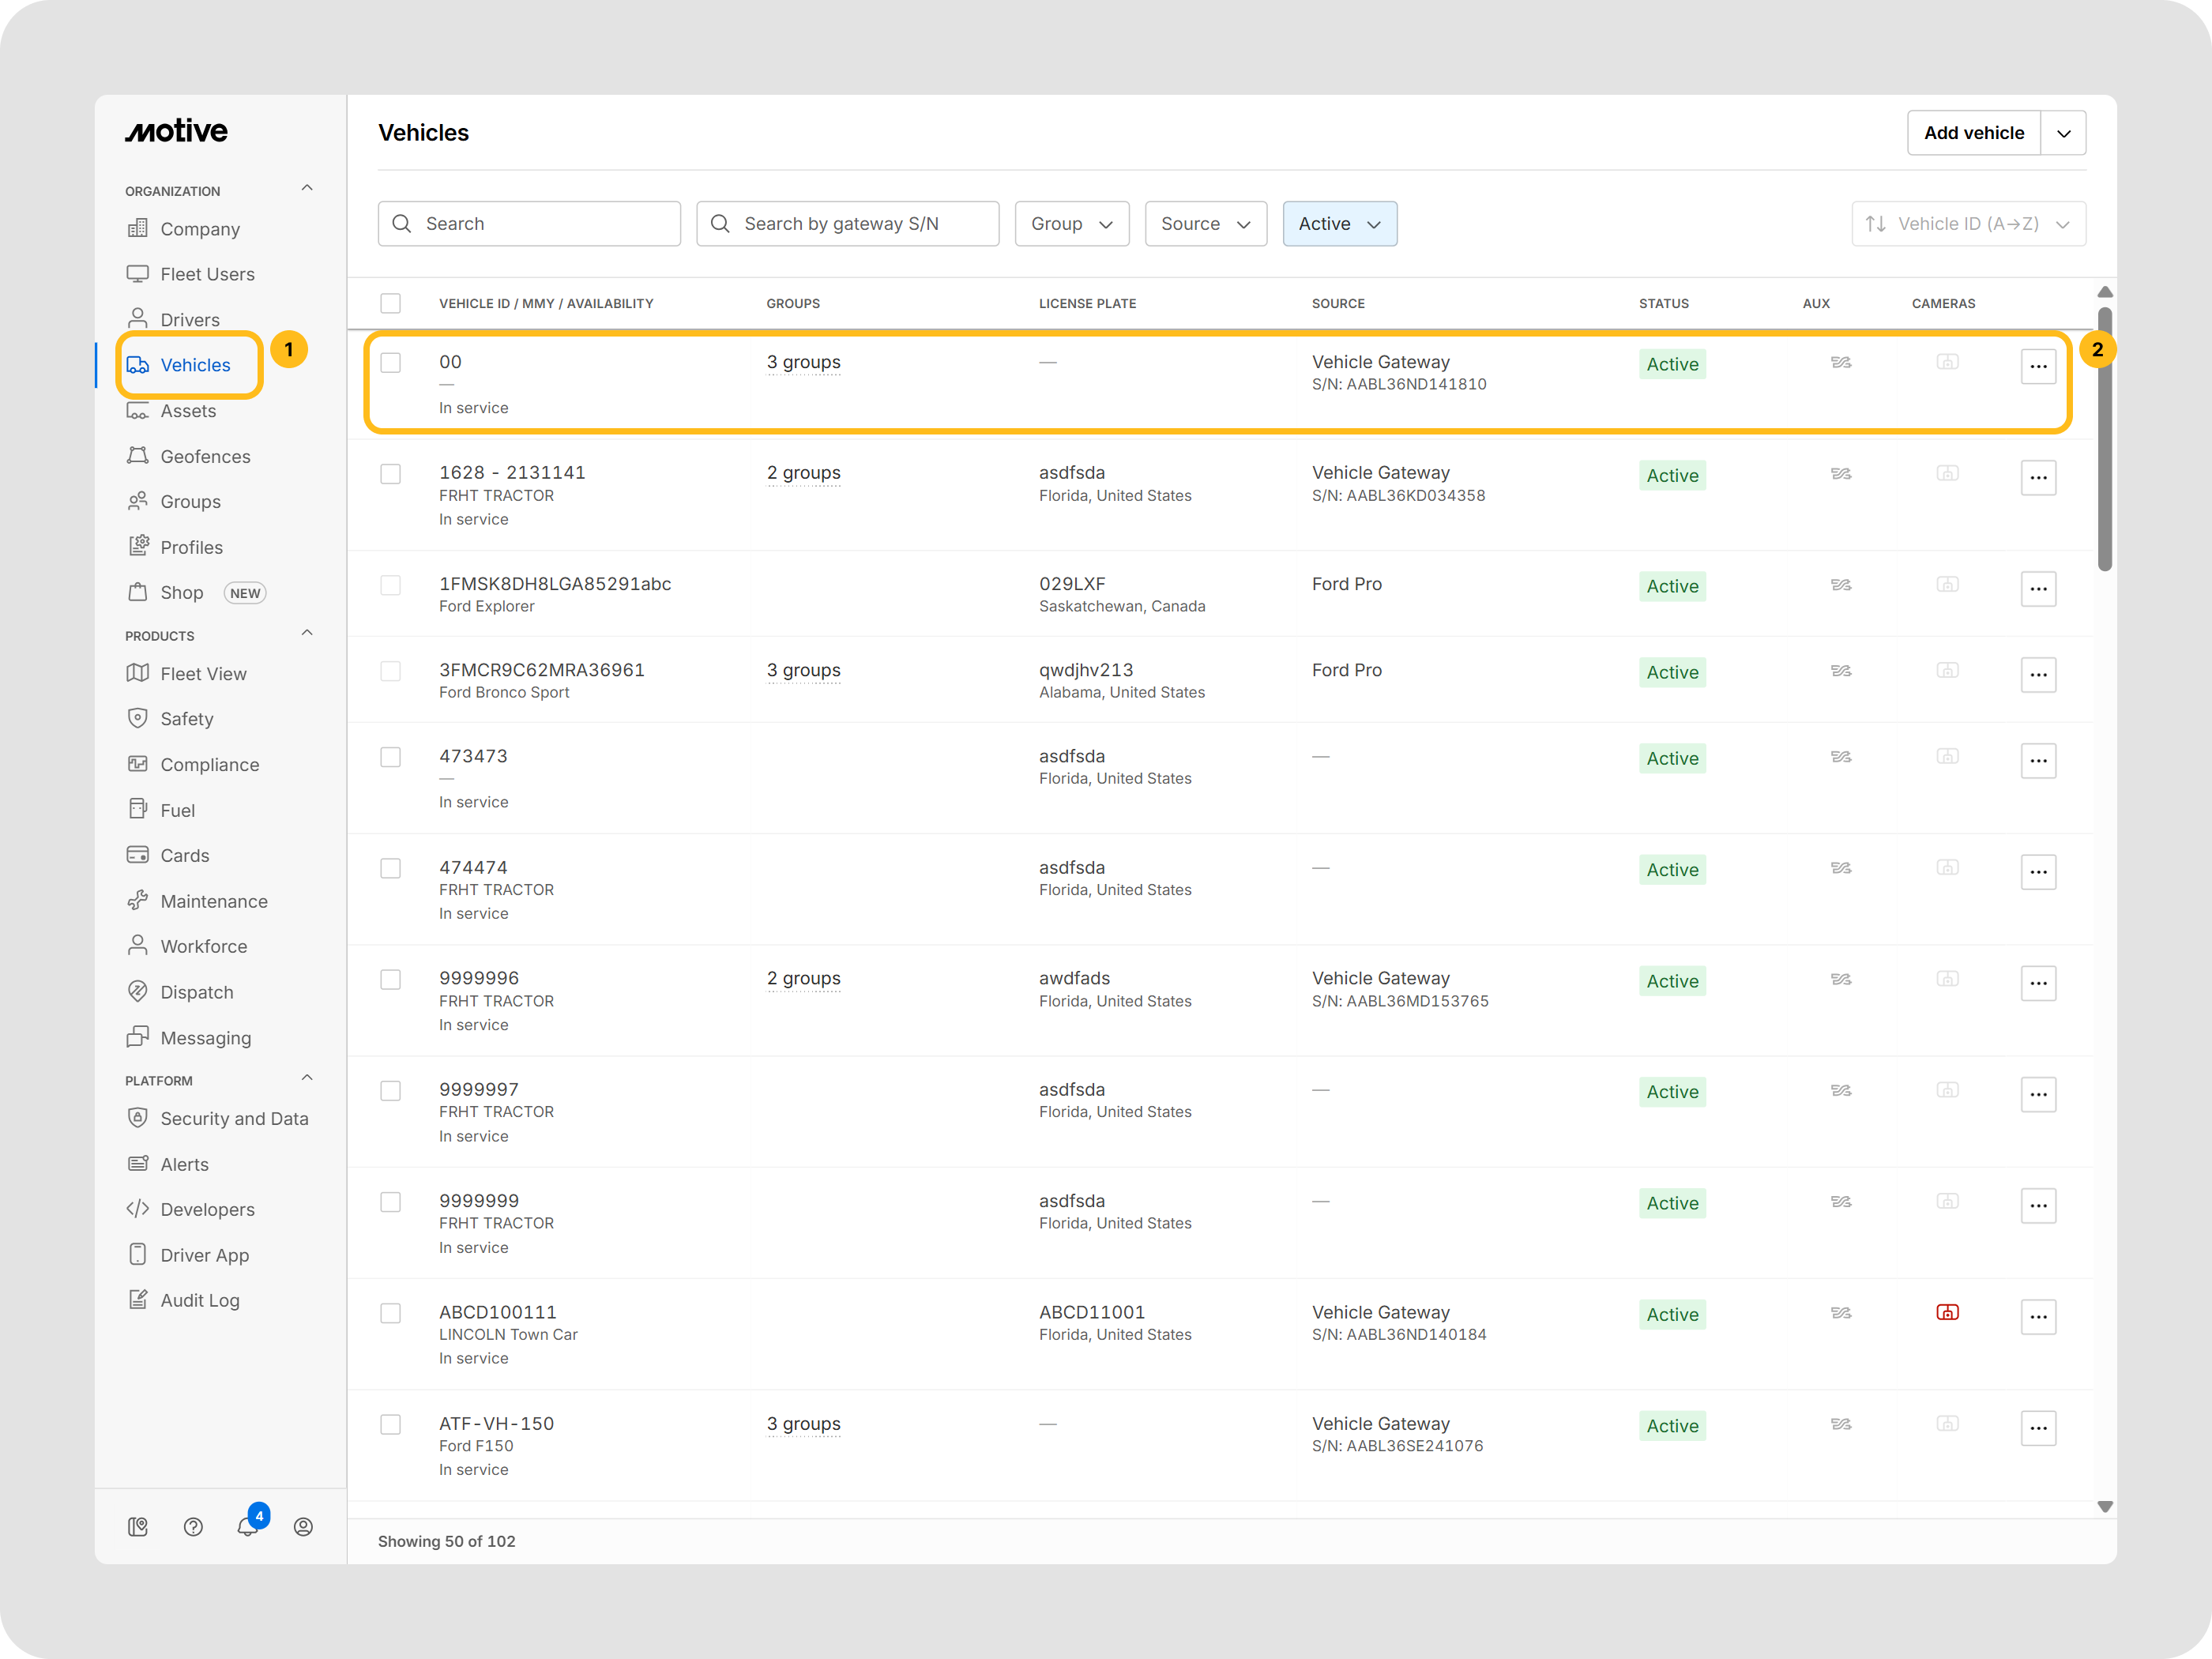Click the 3 groups link for vehicle 00

point(803,362)
